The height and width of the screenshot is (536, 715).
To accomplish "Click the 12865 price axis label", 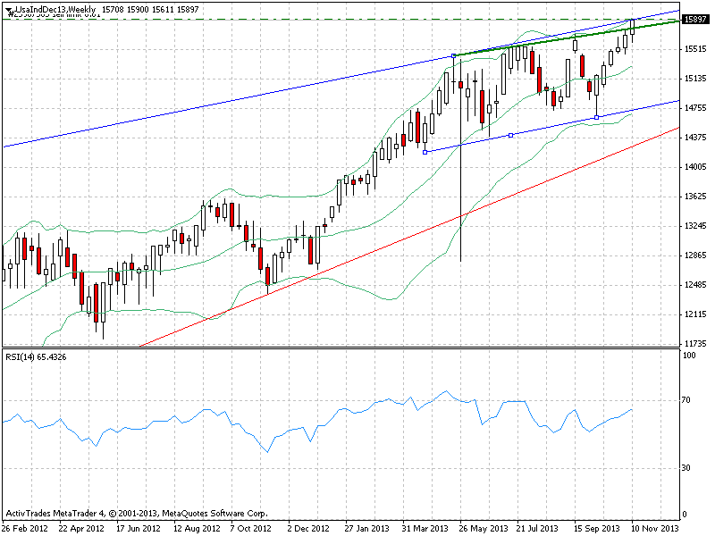I will (695, 255).
